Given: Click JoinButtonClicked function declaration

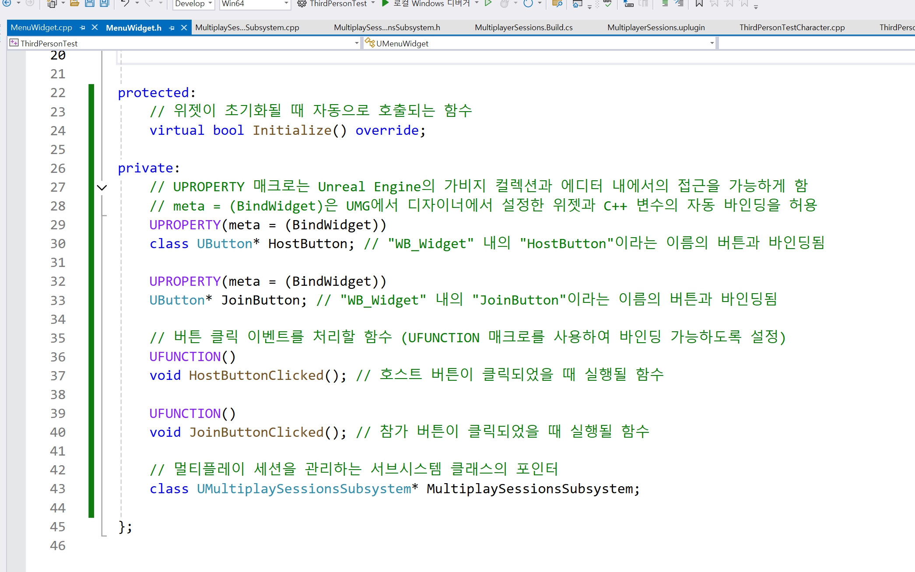Looking at the screenshot, I should 256,432.
